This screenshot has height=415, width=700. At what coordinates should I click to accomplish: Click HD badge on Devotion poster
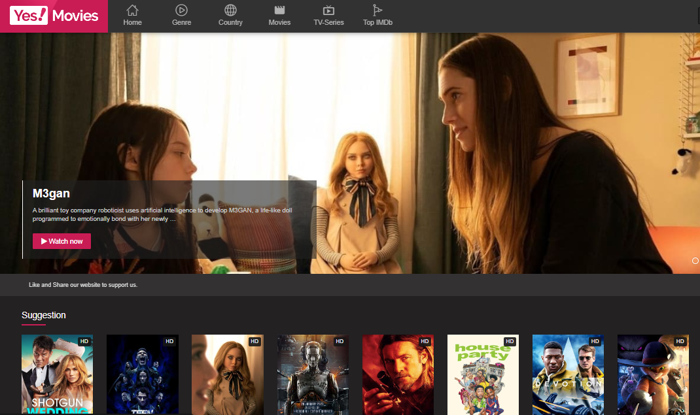pos(595,341)
